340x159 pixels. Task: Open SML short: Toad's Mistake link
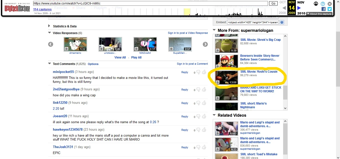coord(259,154)
